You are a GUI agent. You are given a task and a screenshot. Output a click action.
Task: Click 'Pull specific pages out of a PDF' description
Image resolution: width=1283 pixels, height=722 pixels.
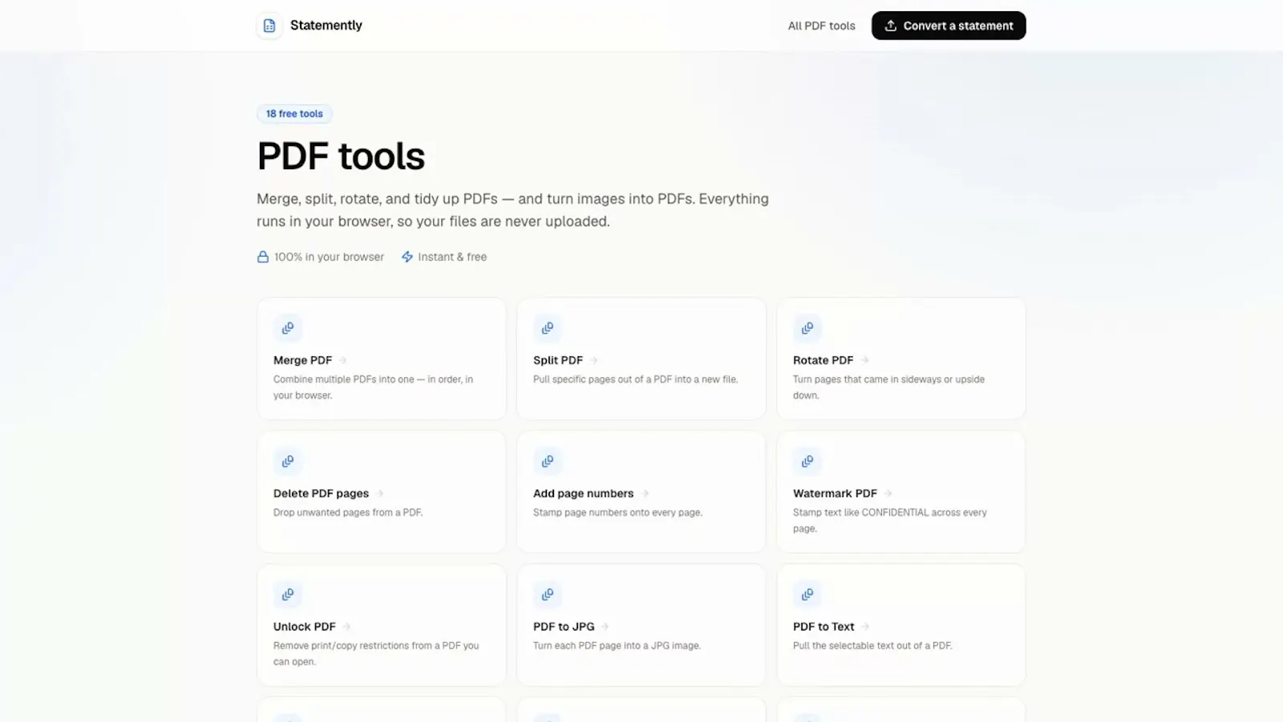(x=635, y=379)
